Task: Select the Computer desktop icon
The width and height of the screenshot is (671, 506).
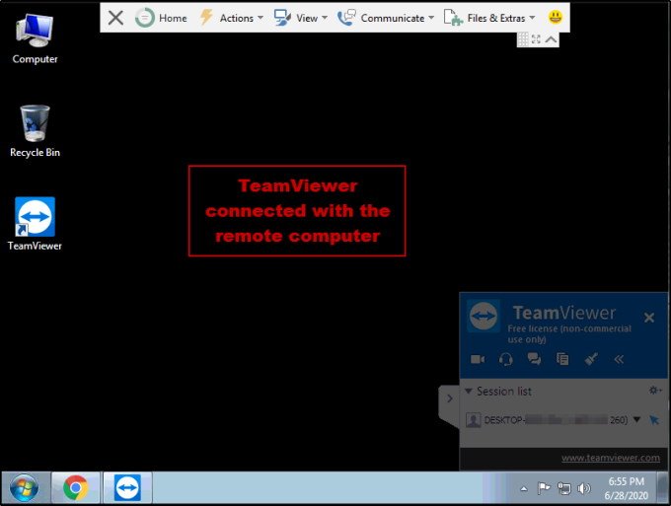Action: click(35, 38)
